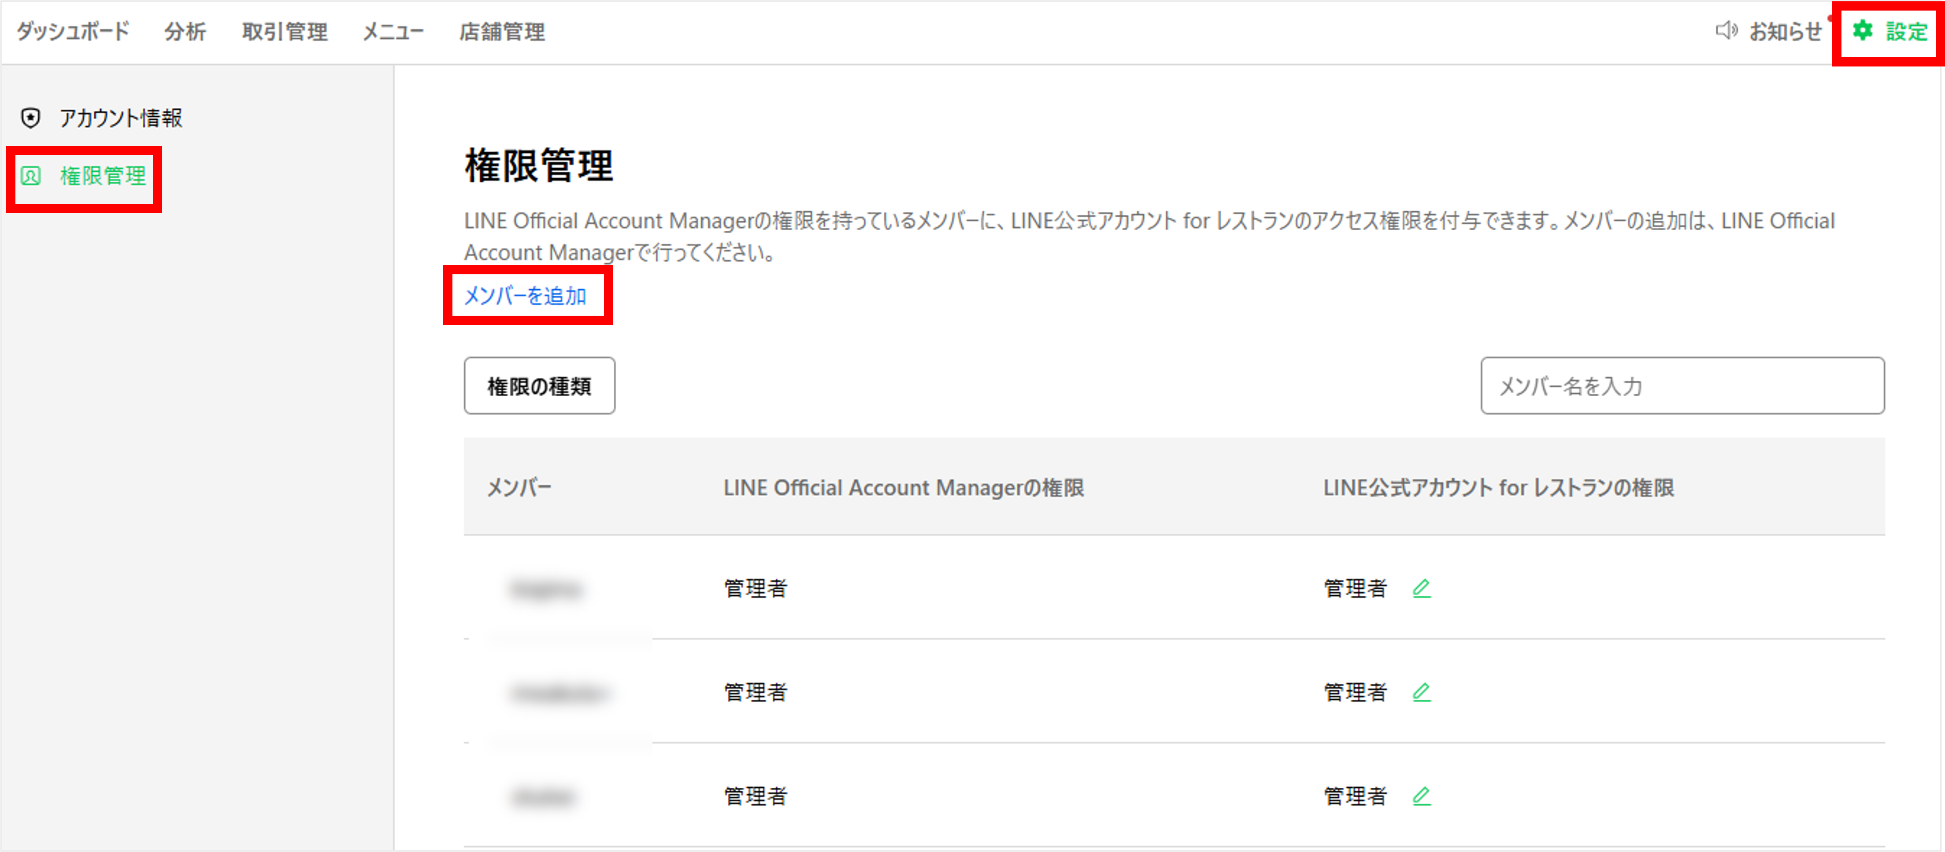Click third row's Account Manager 管理者 cell
Screen dimensions: 1945x852
[x=756, y=796]
